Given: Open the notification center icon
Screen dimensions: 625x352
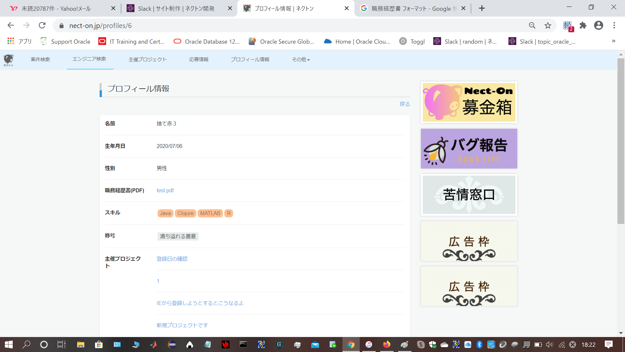Looking at the screenshot, I should (x=608, y=345).
